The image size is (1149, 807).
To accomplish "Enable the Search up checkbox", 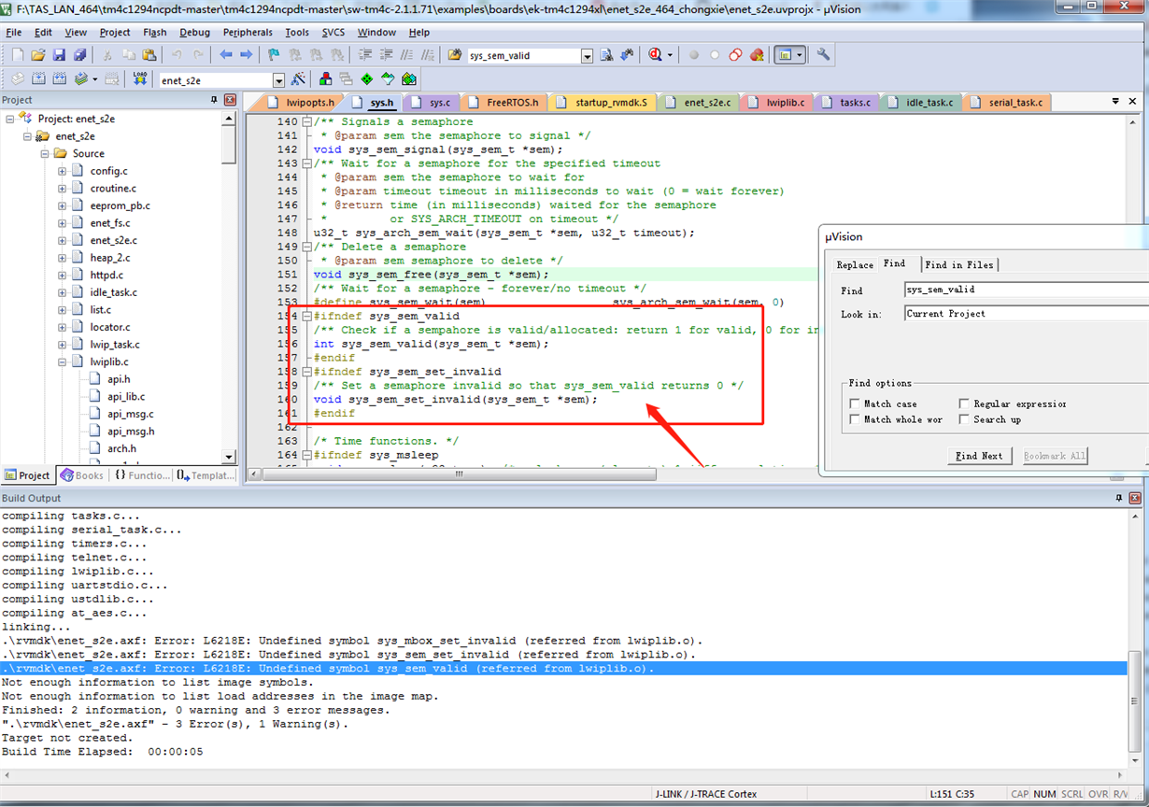I will [964, 419].
